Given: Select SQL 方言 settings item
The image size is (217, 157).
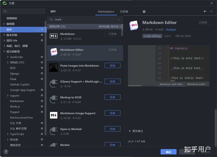Looking at the screenshot, I should tap(15, 123).
